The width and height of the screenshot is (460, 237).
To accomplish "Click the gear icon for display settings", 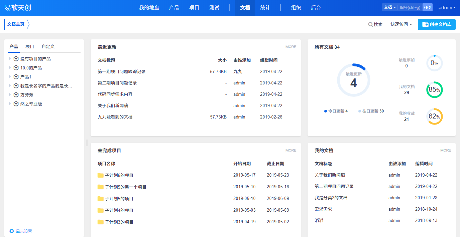I will coord(12,231).
